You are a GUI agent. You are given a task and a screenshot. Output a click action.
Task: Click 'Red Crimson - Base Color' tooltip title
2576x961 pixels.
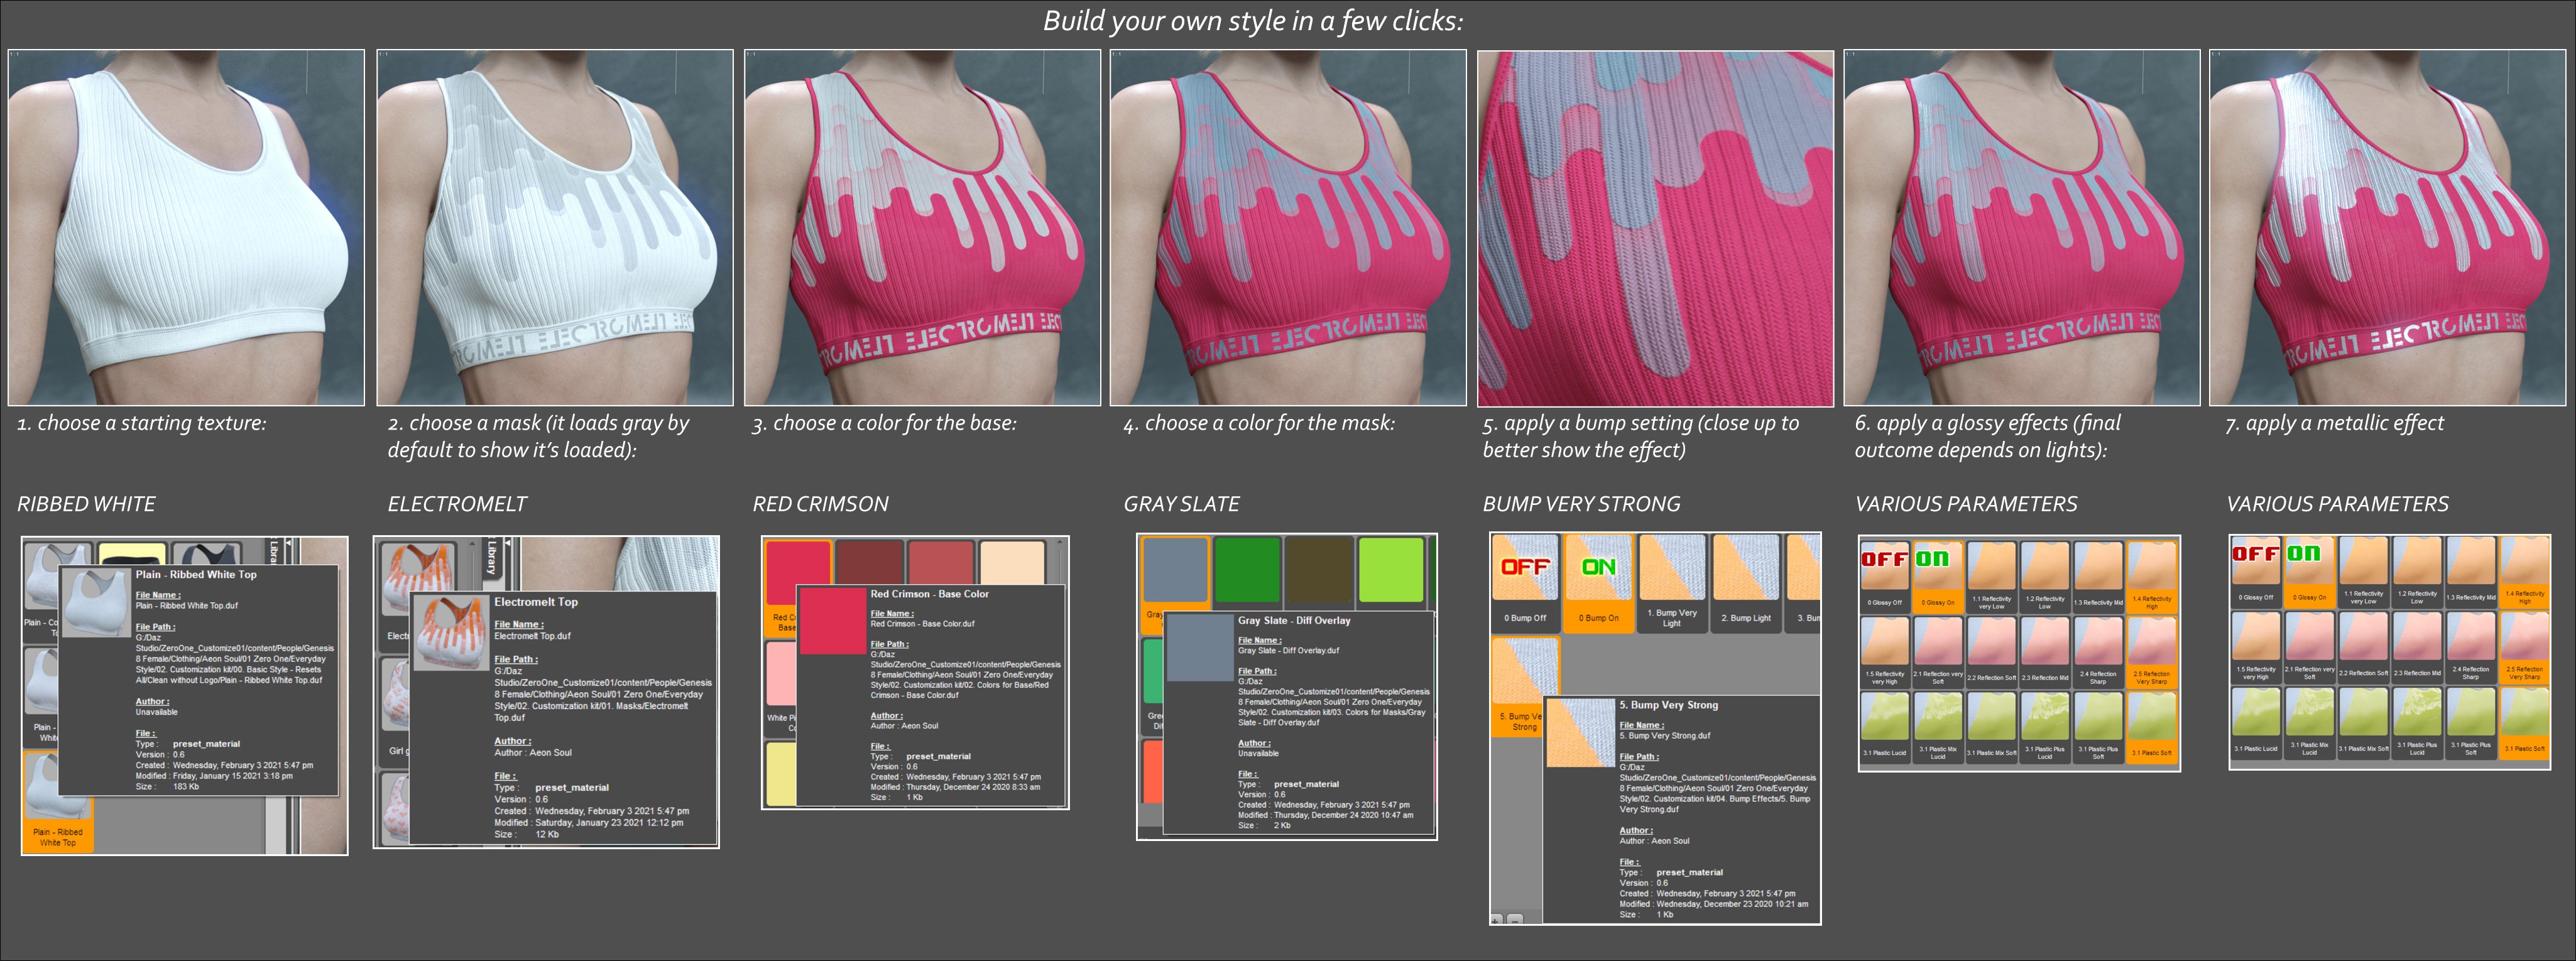[929, 594]
